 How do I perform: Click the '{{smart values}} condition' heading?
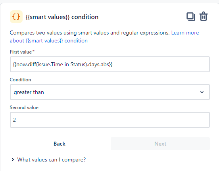tap(62, 17)
